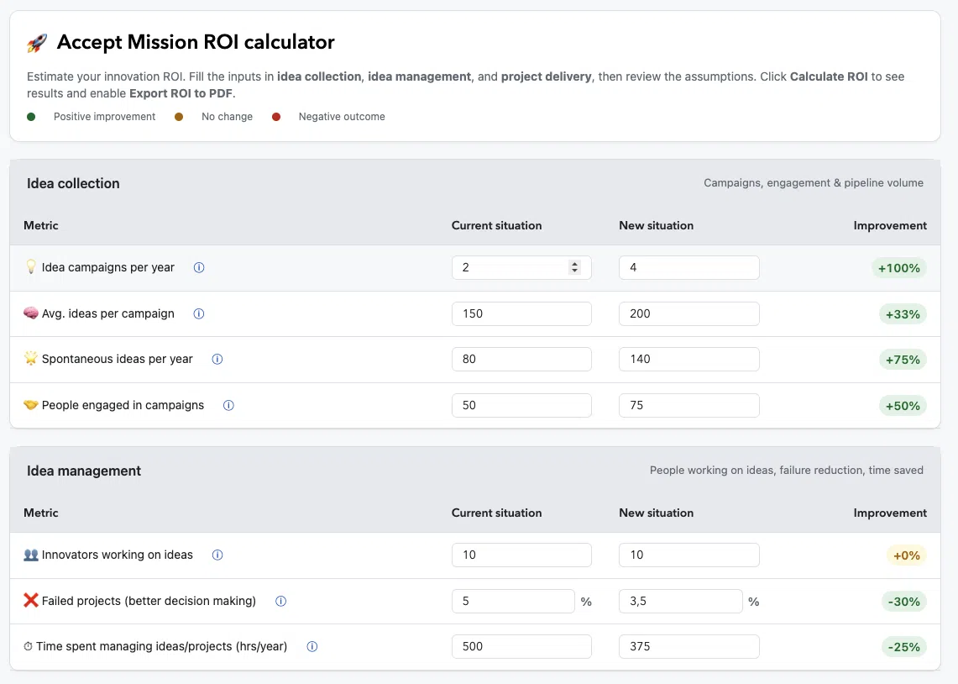Click current People engaged field showing 50

pos(521,405)
